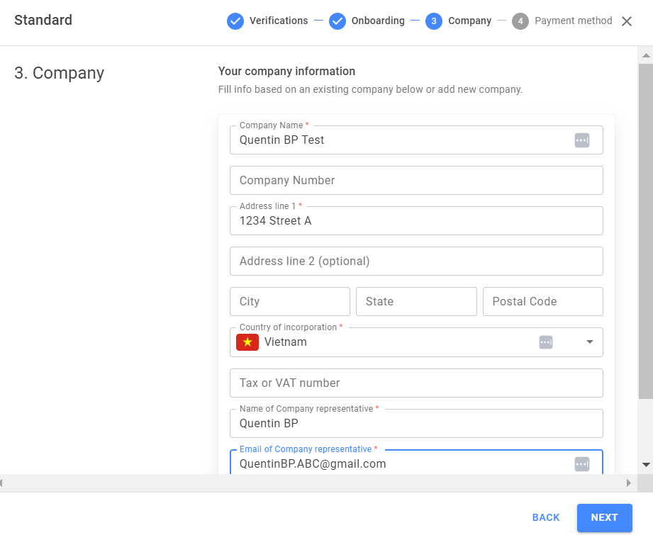Click the vertical scrollbar down arrow

646,465
